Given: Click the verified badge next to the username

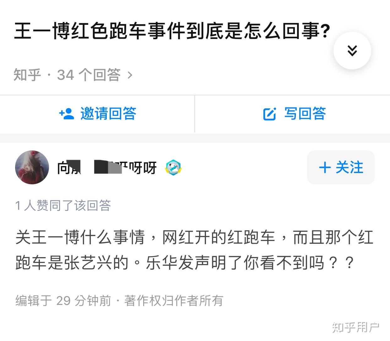Looking at the screenshot, I should [x=173, y=167].
